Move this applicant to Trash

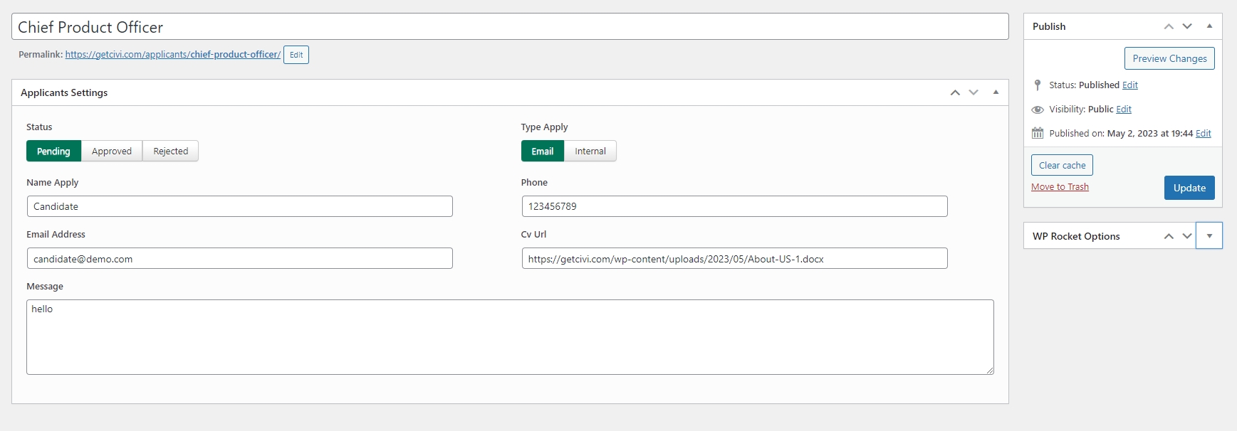[x=1060, y=187]
